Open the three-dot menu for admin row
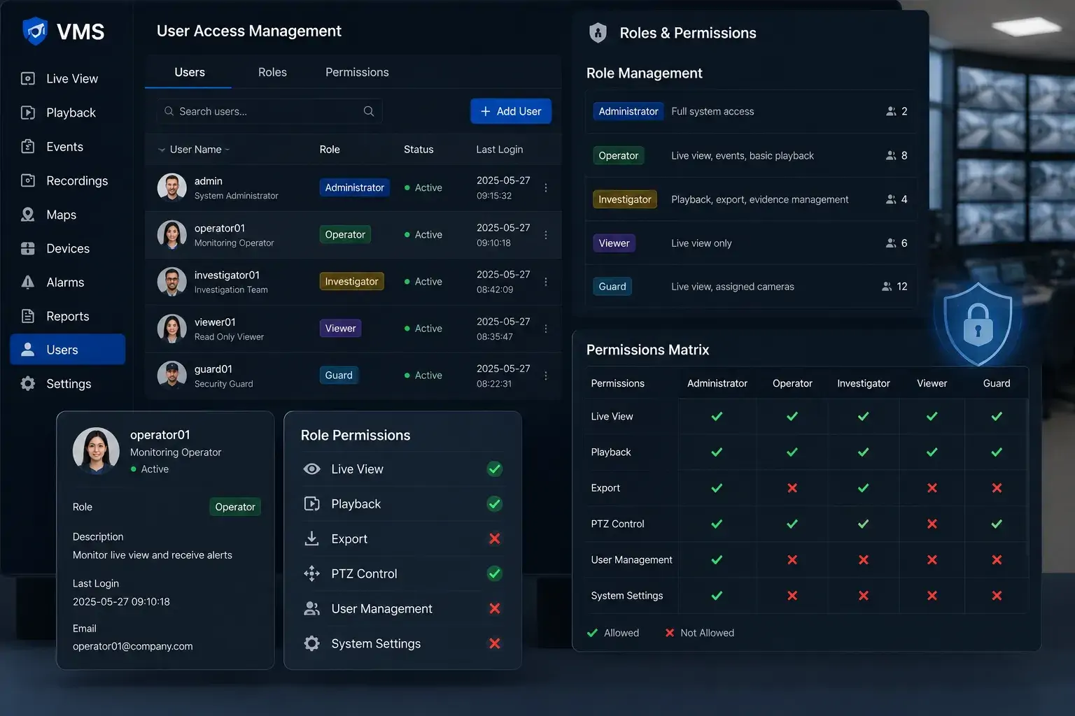This screenshot has width=1075, height=716. coord(546,187)
